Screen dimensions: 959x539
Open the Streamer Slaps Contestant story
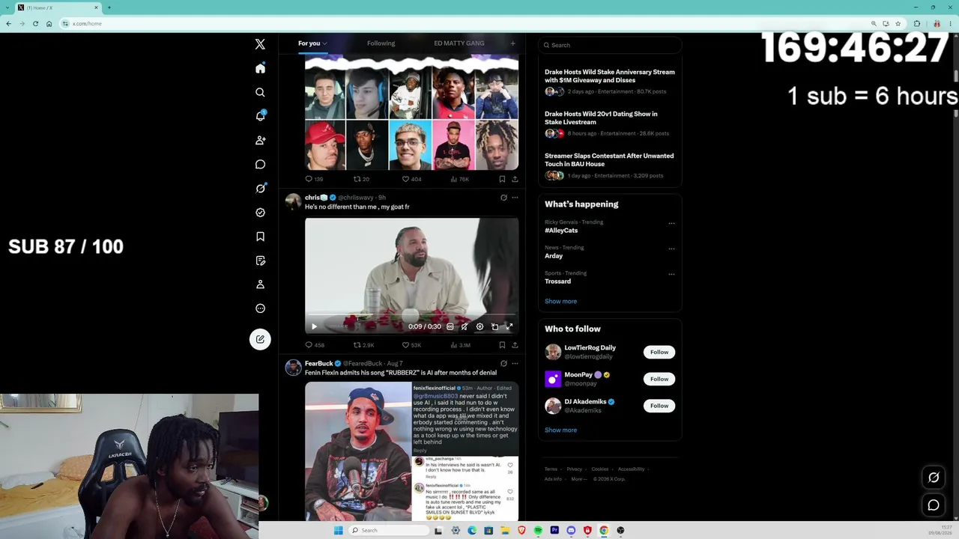pos(610,165)
